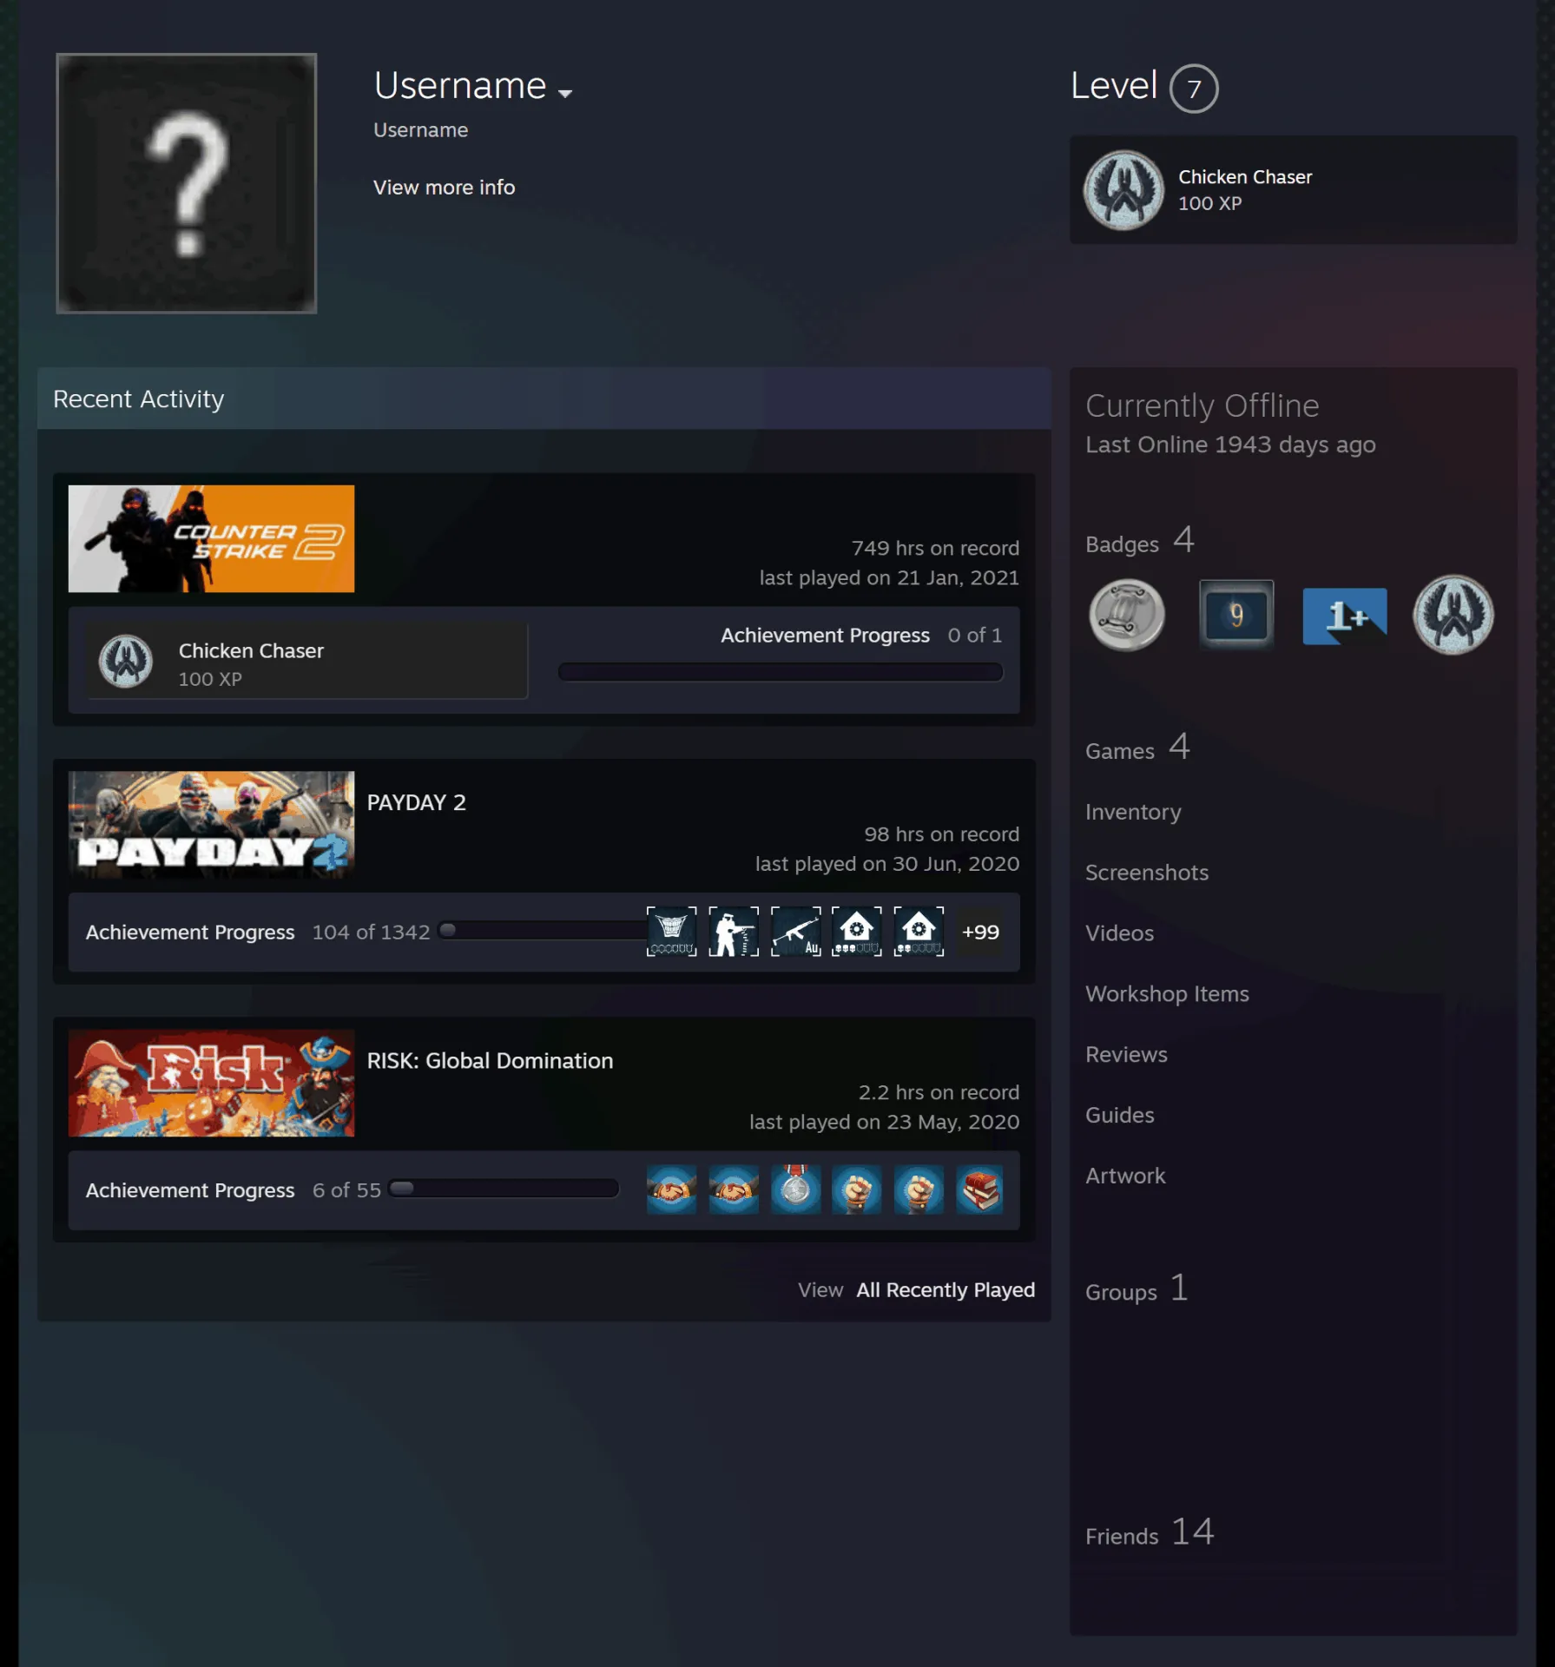Select second RISK handshake achievement icon
This screenshot has width=1555, height=1667.
point(734,1189)
